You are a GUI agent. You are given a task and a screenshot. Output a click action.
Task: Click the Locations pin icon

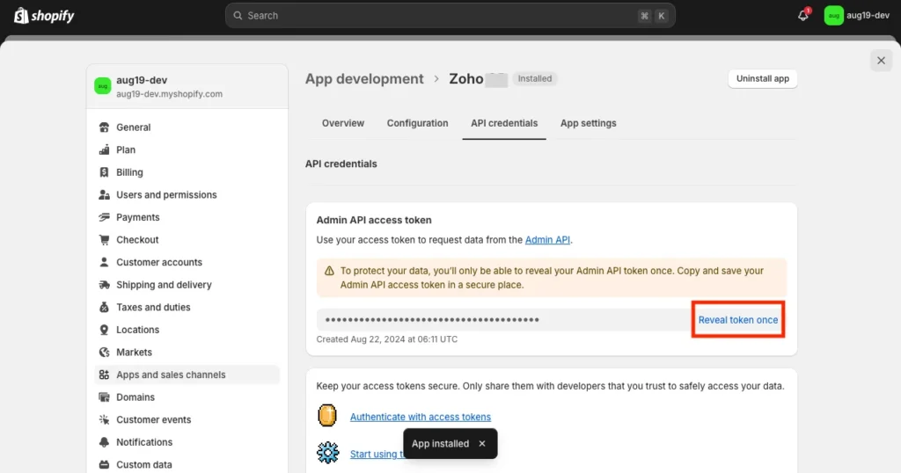coord(105,330)
